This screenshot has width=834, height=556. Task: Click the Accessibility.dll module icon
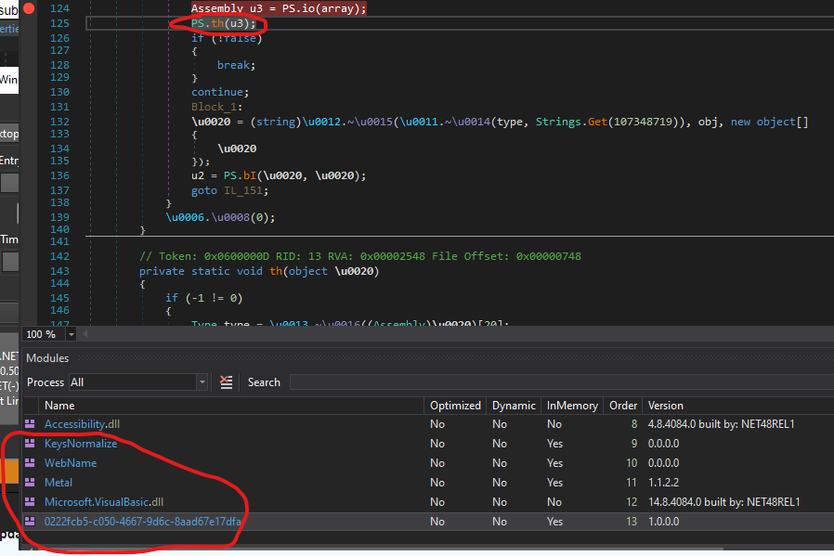(32, 424)
